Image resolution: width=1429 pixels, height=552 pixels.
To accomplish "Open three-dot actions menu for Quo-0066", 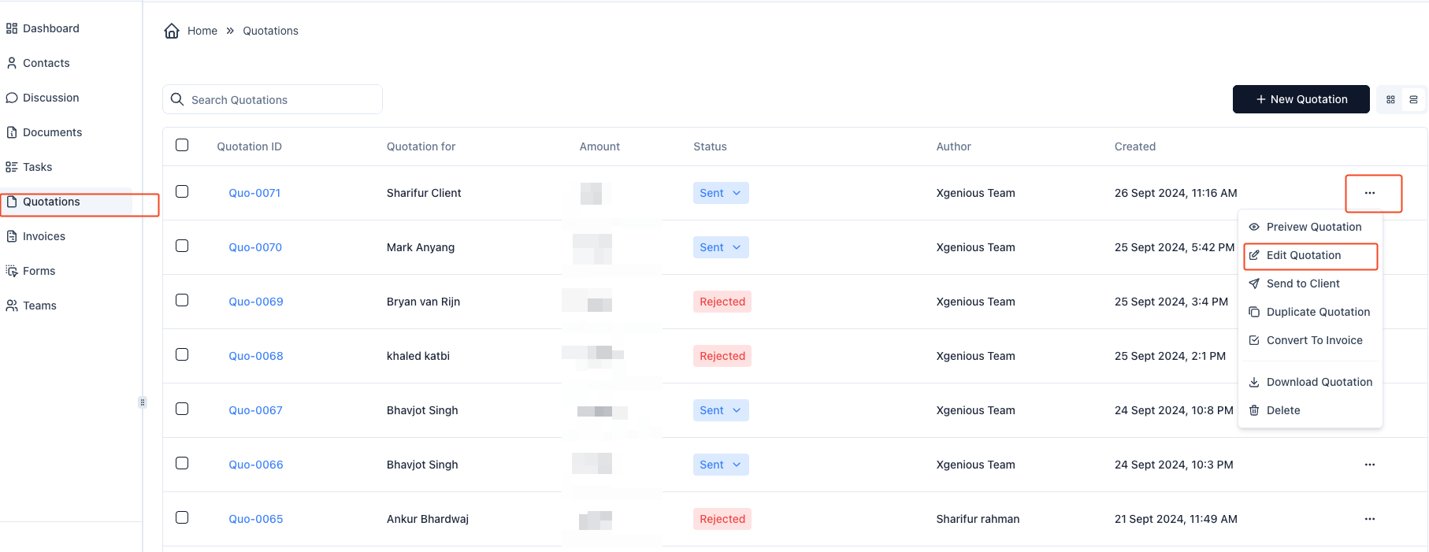I will (x=1369, y=465).
